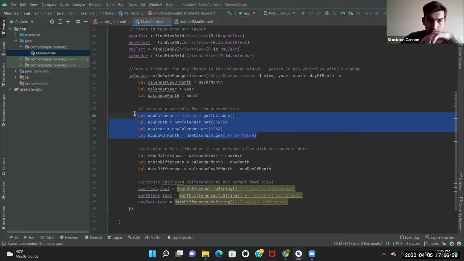Click the UTF-8 encoding indicator
Image resolution: width=464 pixels, height=261 pixels.
click(x=397, y=244)
